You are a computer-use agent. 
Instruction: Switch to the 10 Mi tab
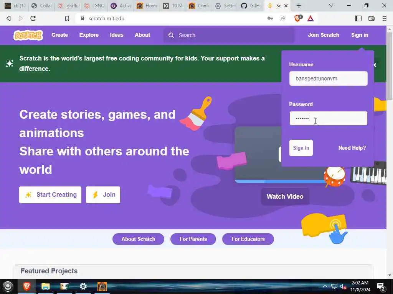pyautogui.click(x=173, y=5)
